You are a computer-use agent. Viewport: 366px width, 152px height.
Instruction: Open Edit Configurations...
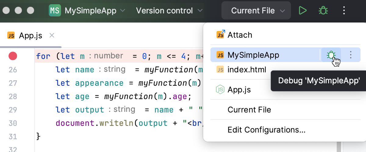(266, 130)
